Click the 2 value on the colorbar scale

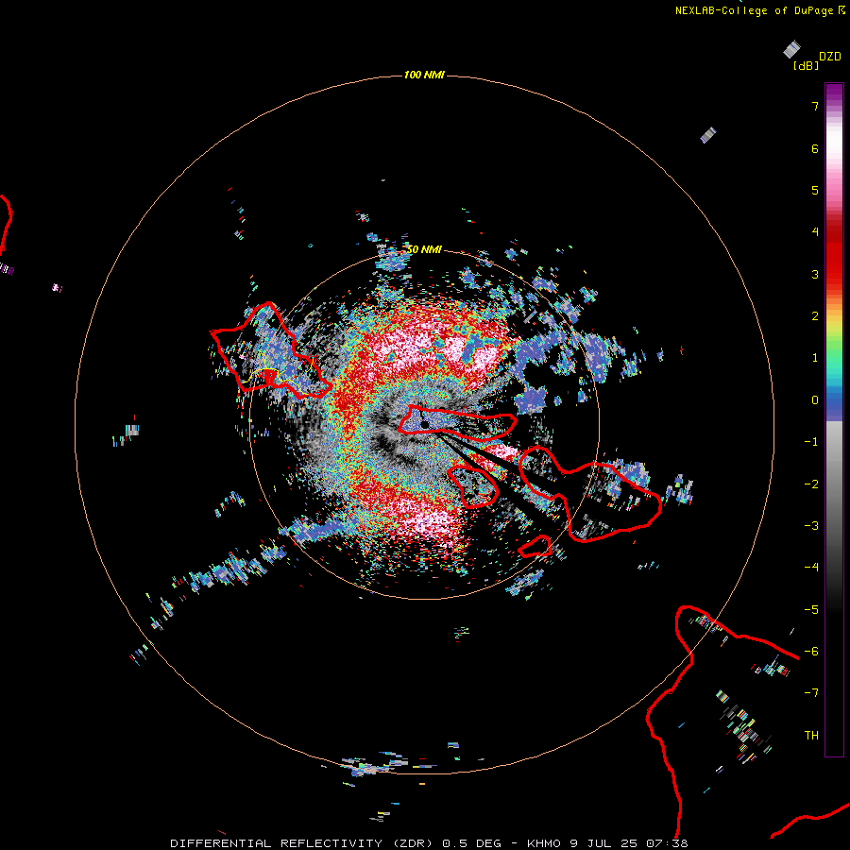click(815, 316)
